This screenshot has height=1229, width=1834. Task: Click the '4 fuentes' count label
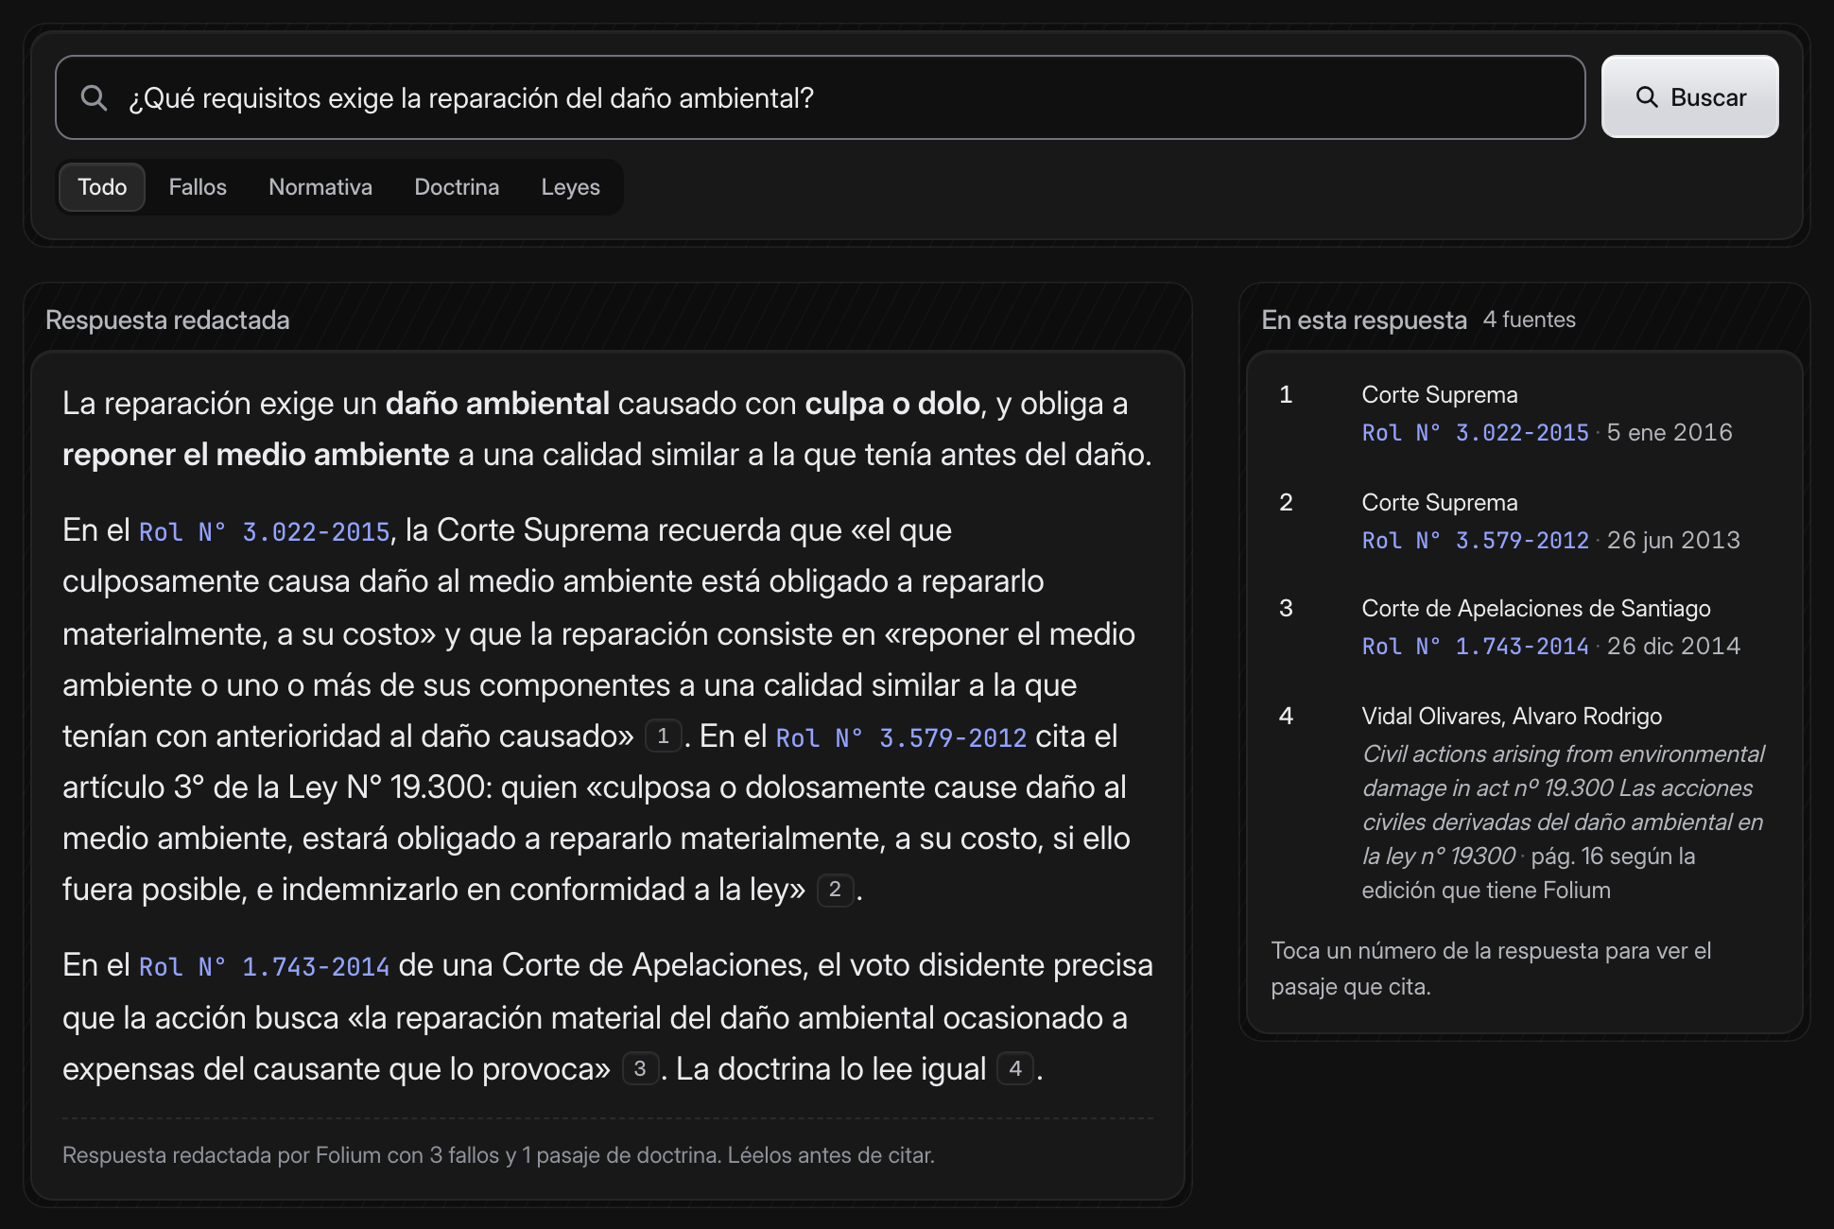click(1529, 320)
